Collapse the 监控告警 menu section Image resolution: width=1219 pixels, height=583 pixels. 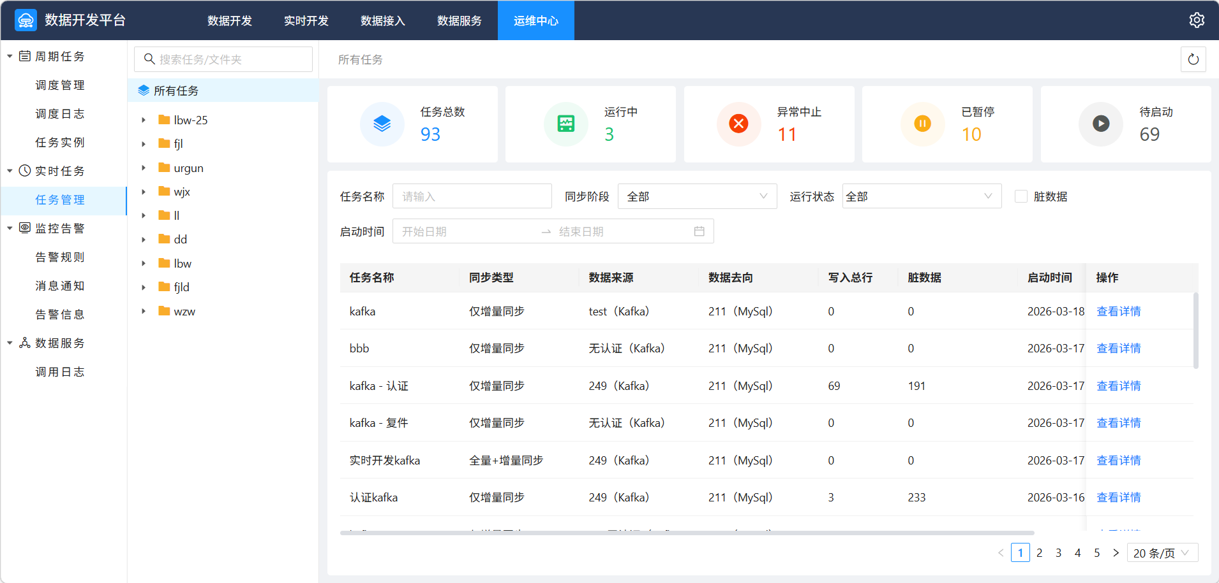pos(10,228)
